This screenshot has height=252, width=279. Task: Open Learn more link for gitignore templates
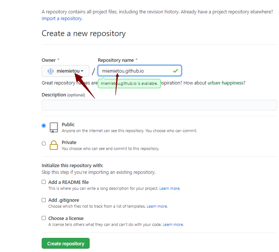[157, 206]
